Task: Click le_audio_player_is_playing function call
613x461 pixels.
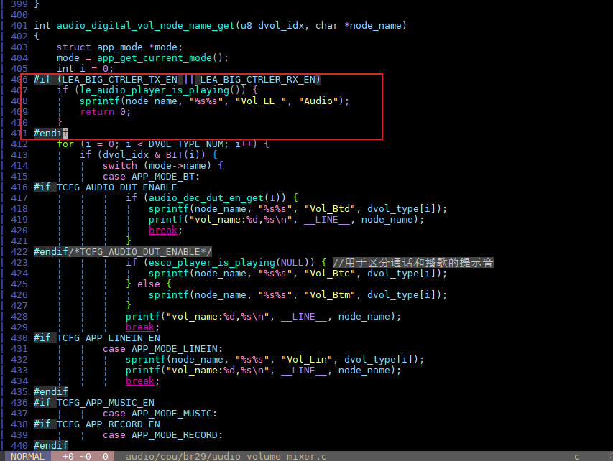Action: (x=155, y=90)
